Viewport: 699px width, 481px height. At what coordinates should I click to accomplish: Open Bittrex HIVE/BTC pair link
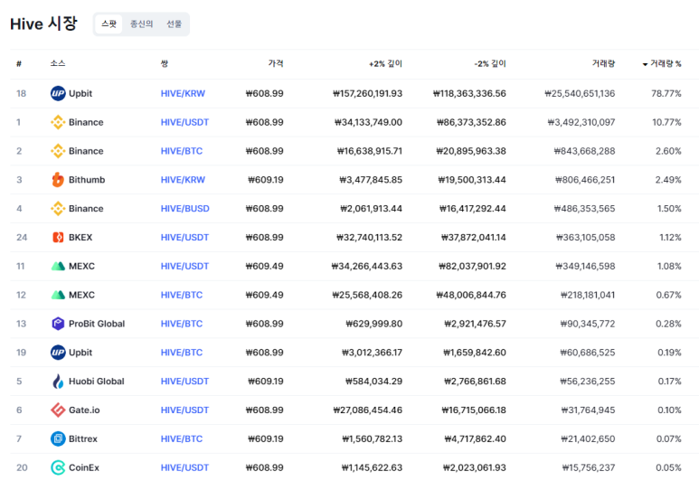(182, 439)
